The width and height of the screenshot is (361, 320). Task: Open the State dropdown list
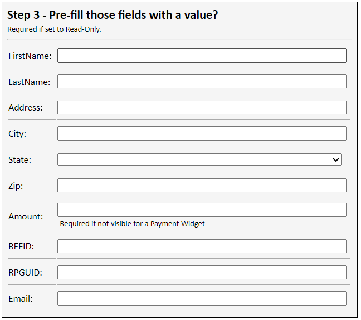(199, 159)
